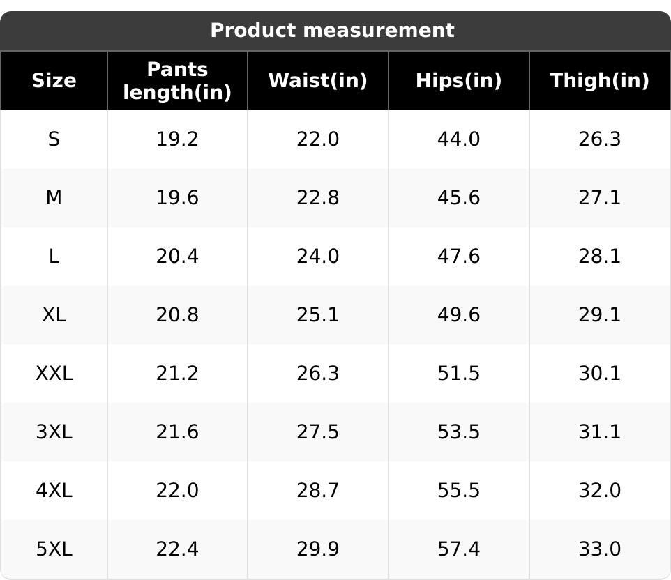This screenshot has height=580, width=671.
Task: Select the Waist(in) column header
Action: click(317, 81)
